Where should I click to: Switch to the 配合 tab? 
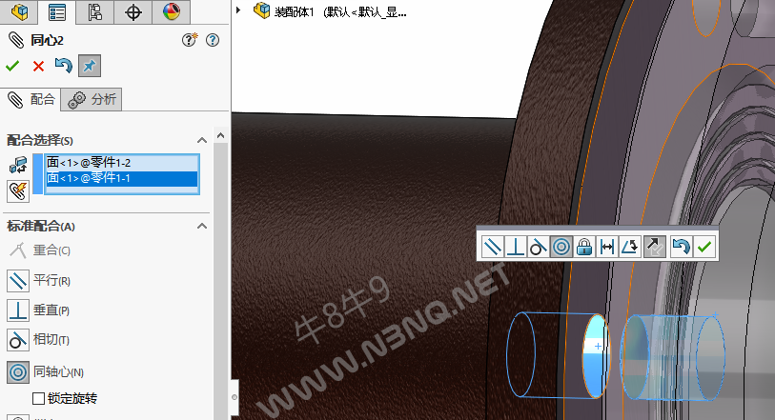[31, 99]
